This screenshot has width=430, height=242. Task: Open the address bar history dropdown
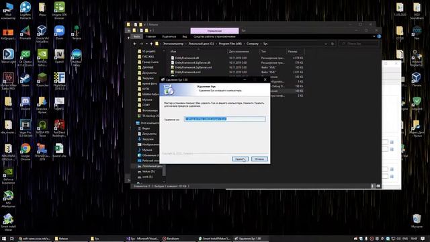click(326, 44)
